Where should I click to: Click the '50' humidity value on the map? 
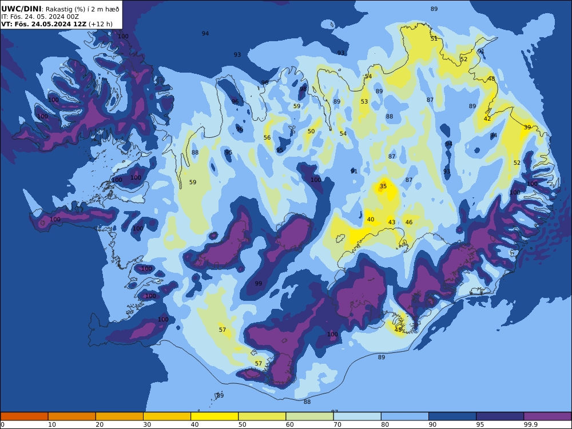tap(311, 132)
